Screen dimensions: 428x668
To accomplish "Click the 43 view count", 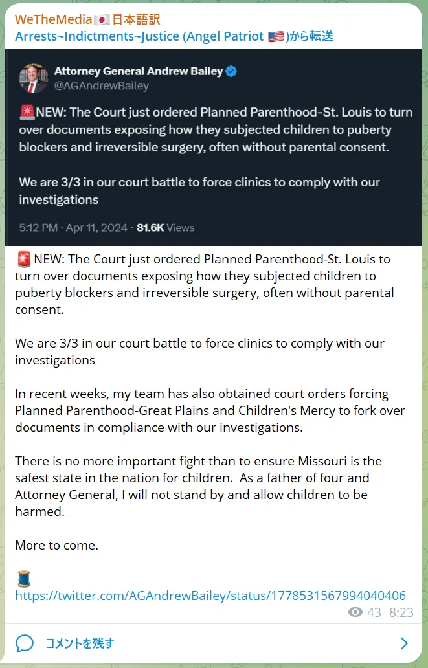I will click(x=374, y=612).
